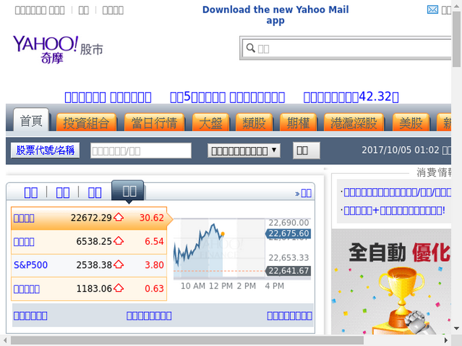Select the third market region tab
This screenshot has height=346, width=462.
[95, 192]
